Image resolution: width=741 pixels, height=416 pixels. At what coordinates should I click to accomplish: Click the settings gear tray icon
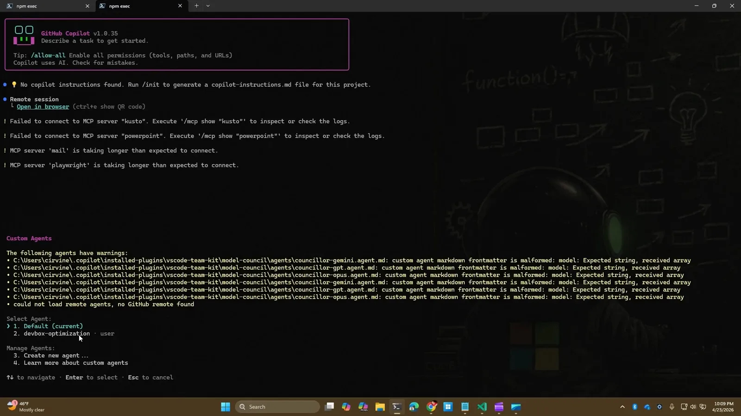pyautogui.click(x=659, y=407)
